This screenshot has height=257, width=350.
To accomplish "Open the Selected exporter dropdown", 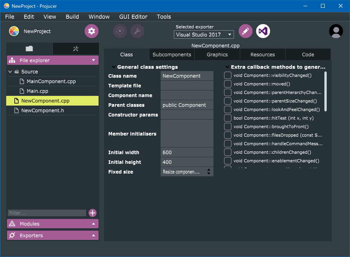I will click(204, 35).
